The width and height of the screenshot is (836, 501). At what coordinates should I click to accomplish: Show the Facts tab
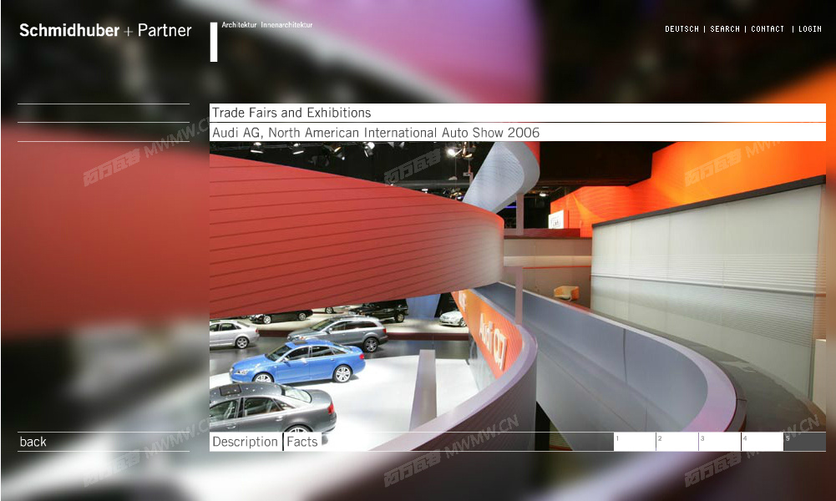(302, 442)
